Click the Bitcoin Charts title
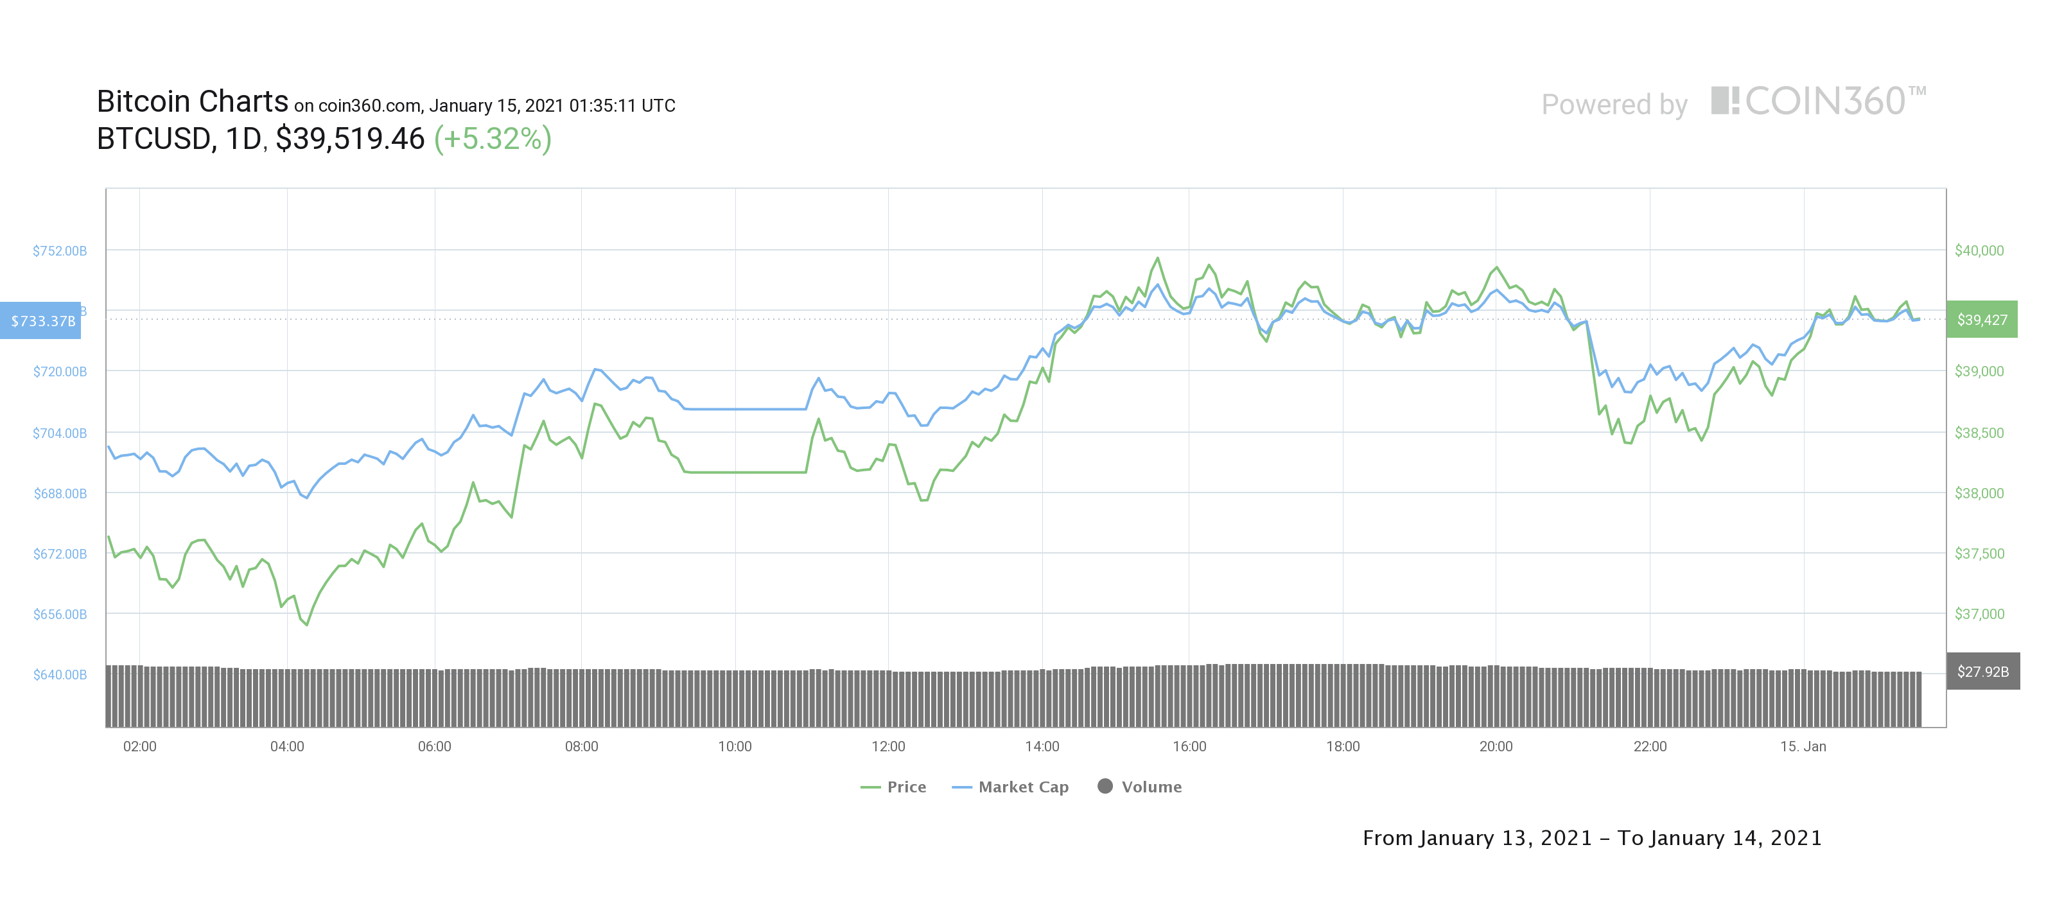The width and height of the screenshot is (2055, 899). (192, 101)
